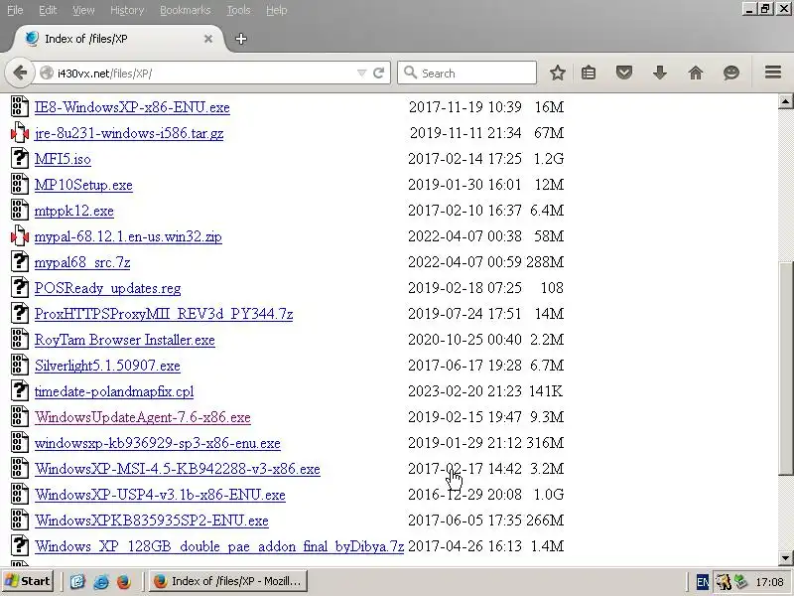Viewport: 794px width, 596px height.
Task: Open the Pocket icon in toolbar
Action: (x=624, y=73)
